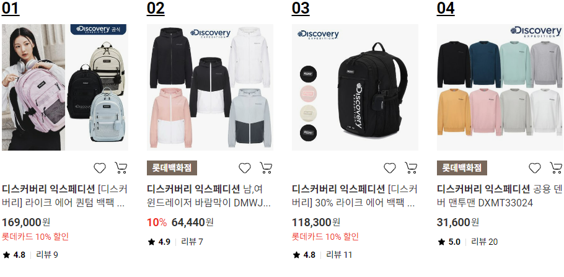
Task: Click 롯데백화점 badge on product 04
Action: click(462, 168)
